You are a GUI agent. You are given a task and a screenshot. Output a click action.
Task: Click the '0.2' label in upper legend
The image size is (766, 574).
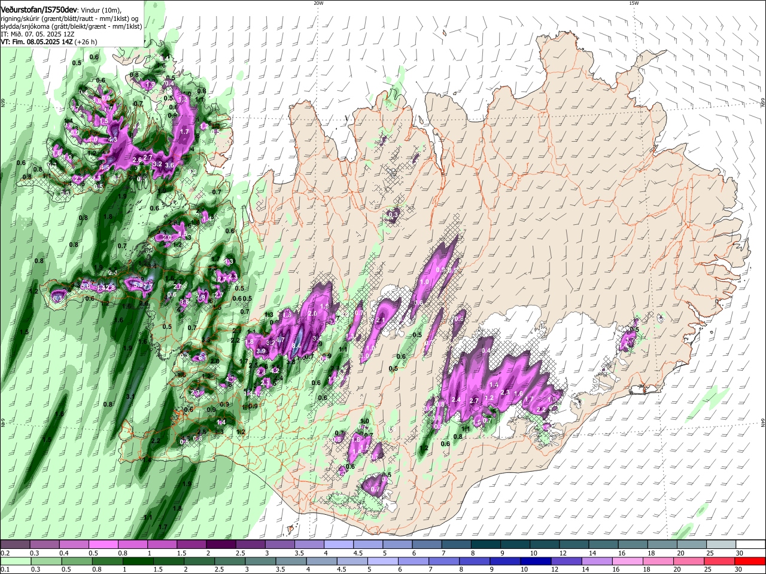pos(4,553)
